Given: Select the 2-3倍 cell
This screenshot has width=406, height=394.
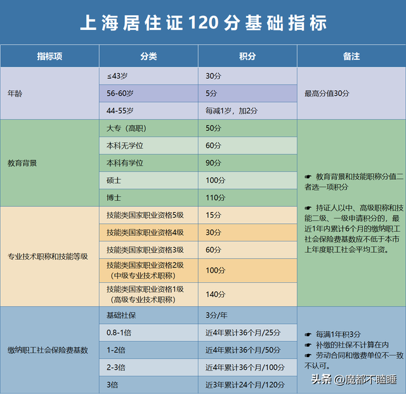Looking at the screenshot, I should click(148, 367).
